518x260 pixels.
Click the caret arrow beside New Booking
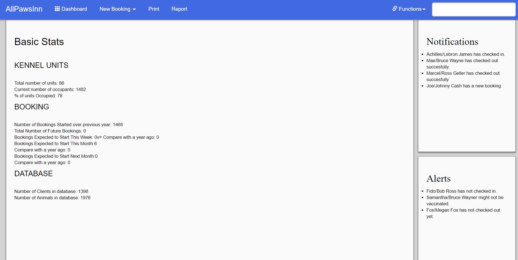134,9
